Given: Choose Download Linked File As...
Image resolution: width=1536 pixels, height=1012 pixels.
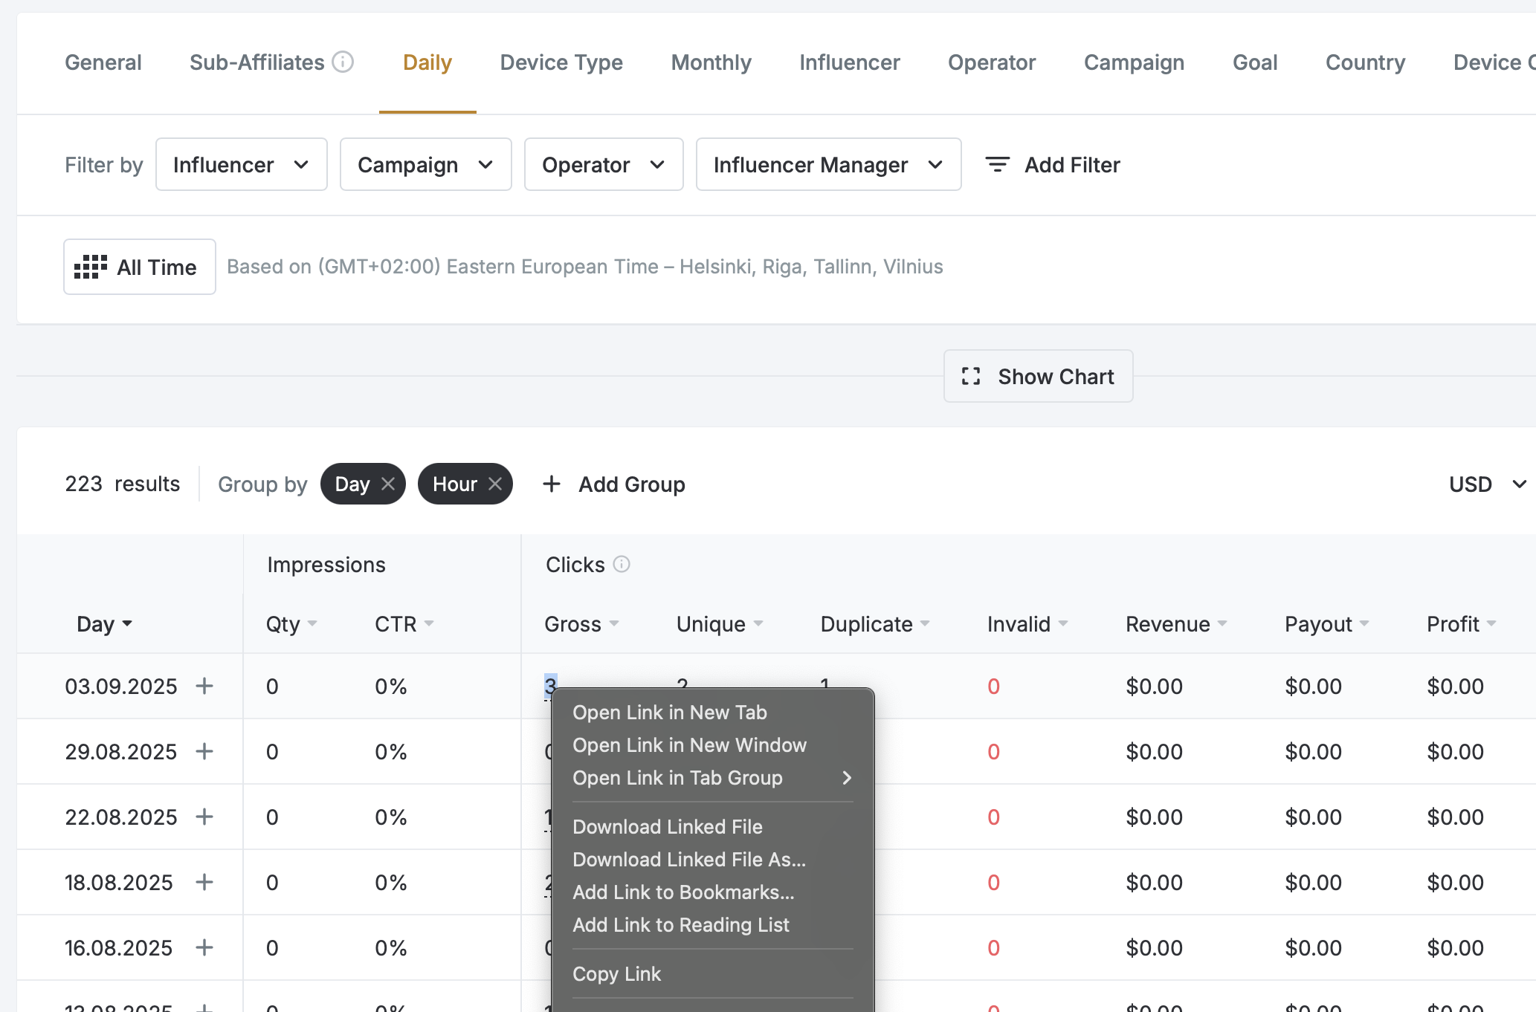Looking at the screenshot, I should (713, 860).
